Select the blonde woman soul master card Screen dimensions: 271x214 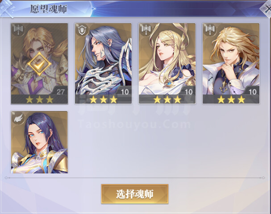[167, 63]
